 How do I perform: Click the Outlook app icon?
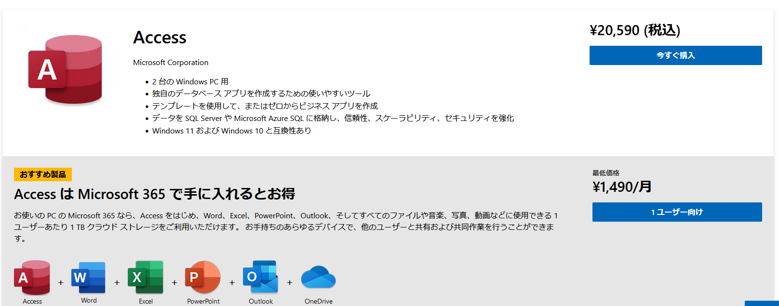[261, 277]
